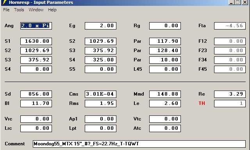Click the left-column S4 field with 0.00
This screenshot has height=150, width=250.
coord(36,69)
